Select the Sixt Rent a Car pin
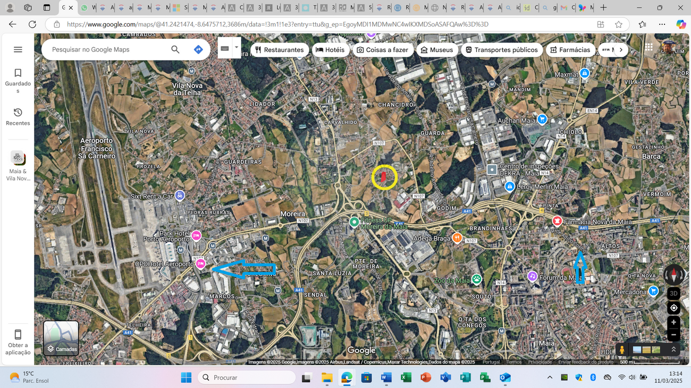Image resolution: width=691 pixels, height=388 pixels. tap(180, 196)
